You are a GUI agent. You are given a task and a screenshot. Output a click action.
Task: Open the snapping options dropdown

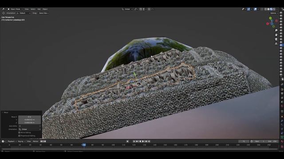[144, 9]
